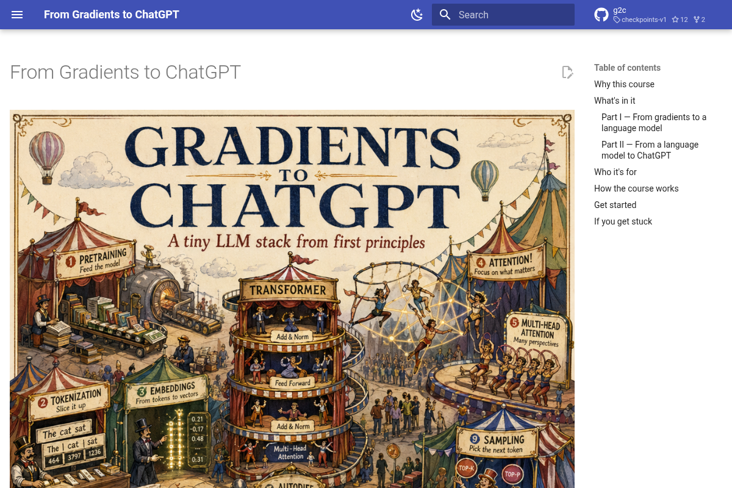Click the header title From Gradients to ChatGPT

[x=112, y=15]
